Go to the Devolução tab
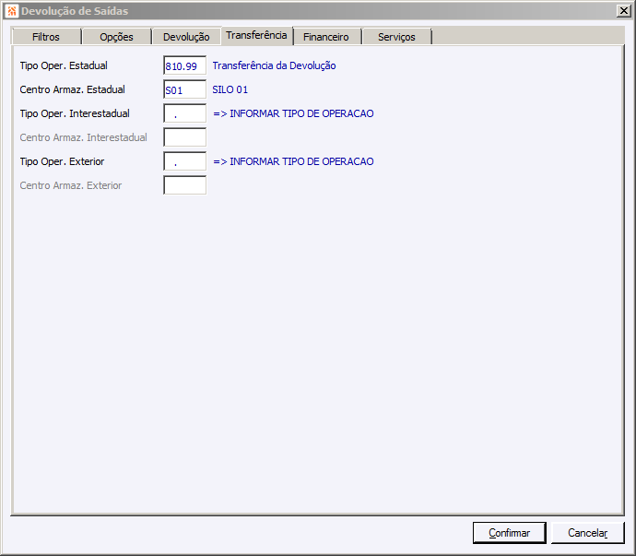Viewport: 636px width, 556px height. 186,37
